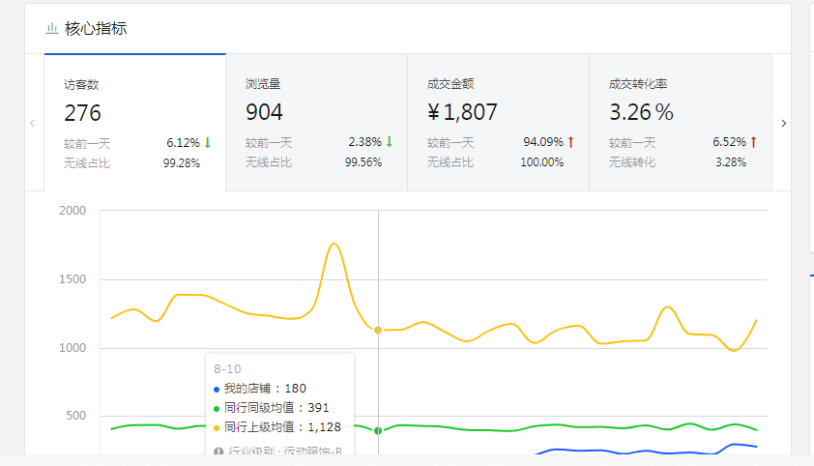
Task: Click the yellow data point on the chart
Action: pyautogui.click(x=378, y=331)
